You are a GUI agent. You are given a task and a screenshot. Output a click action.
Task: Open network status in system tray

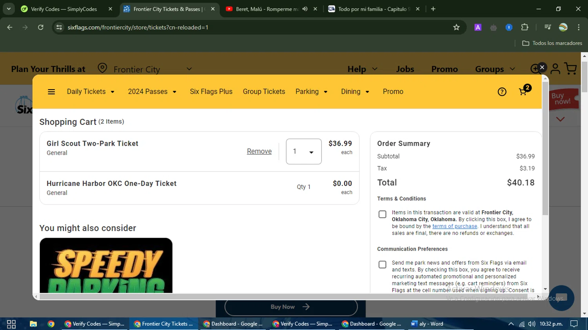tap(522, 324)
